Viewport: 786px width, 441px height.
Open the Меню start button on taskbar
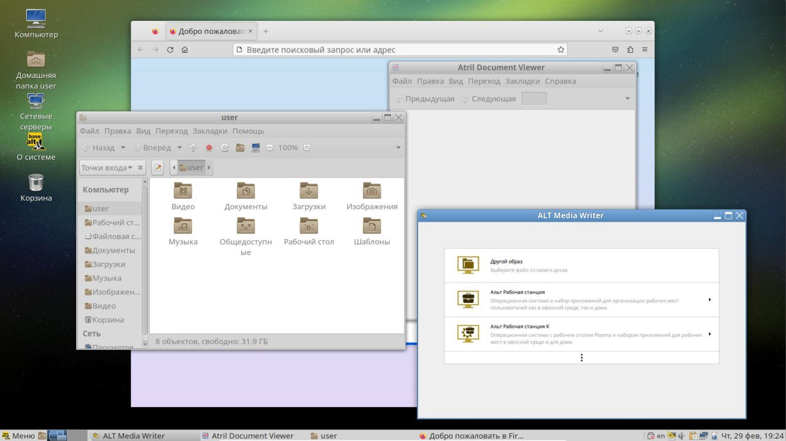point(18,435)
